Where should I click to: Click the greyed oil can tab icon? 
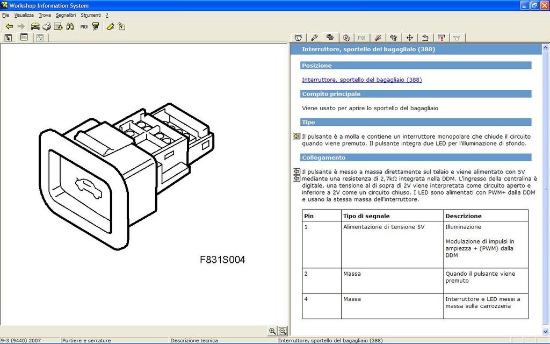457,38
